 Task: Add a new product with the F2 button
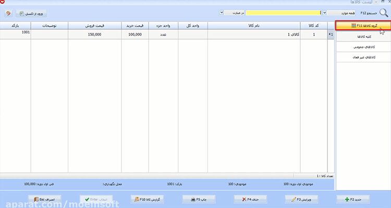[353, 199]
